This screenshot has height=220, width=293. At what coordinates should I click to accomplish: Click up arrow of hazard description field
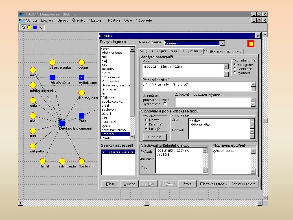point(226,66)
